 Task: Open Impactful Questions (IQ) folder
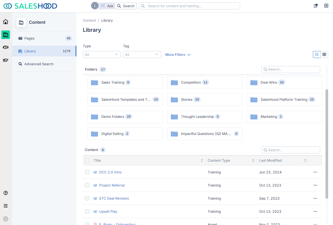tap(205, 134)
